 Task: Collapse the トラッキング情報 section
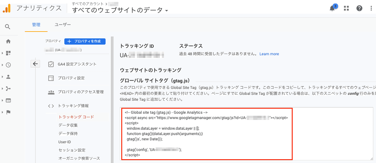[x=73, y=106]
